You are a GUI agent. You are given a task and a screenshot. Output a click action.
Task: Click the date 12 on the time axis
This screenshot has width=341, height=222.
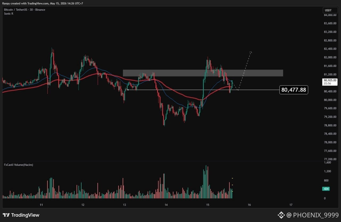tap(83, 205)
